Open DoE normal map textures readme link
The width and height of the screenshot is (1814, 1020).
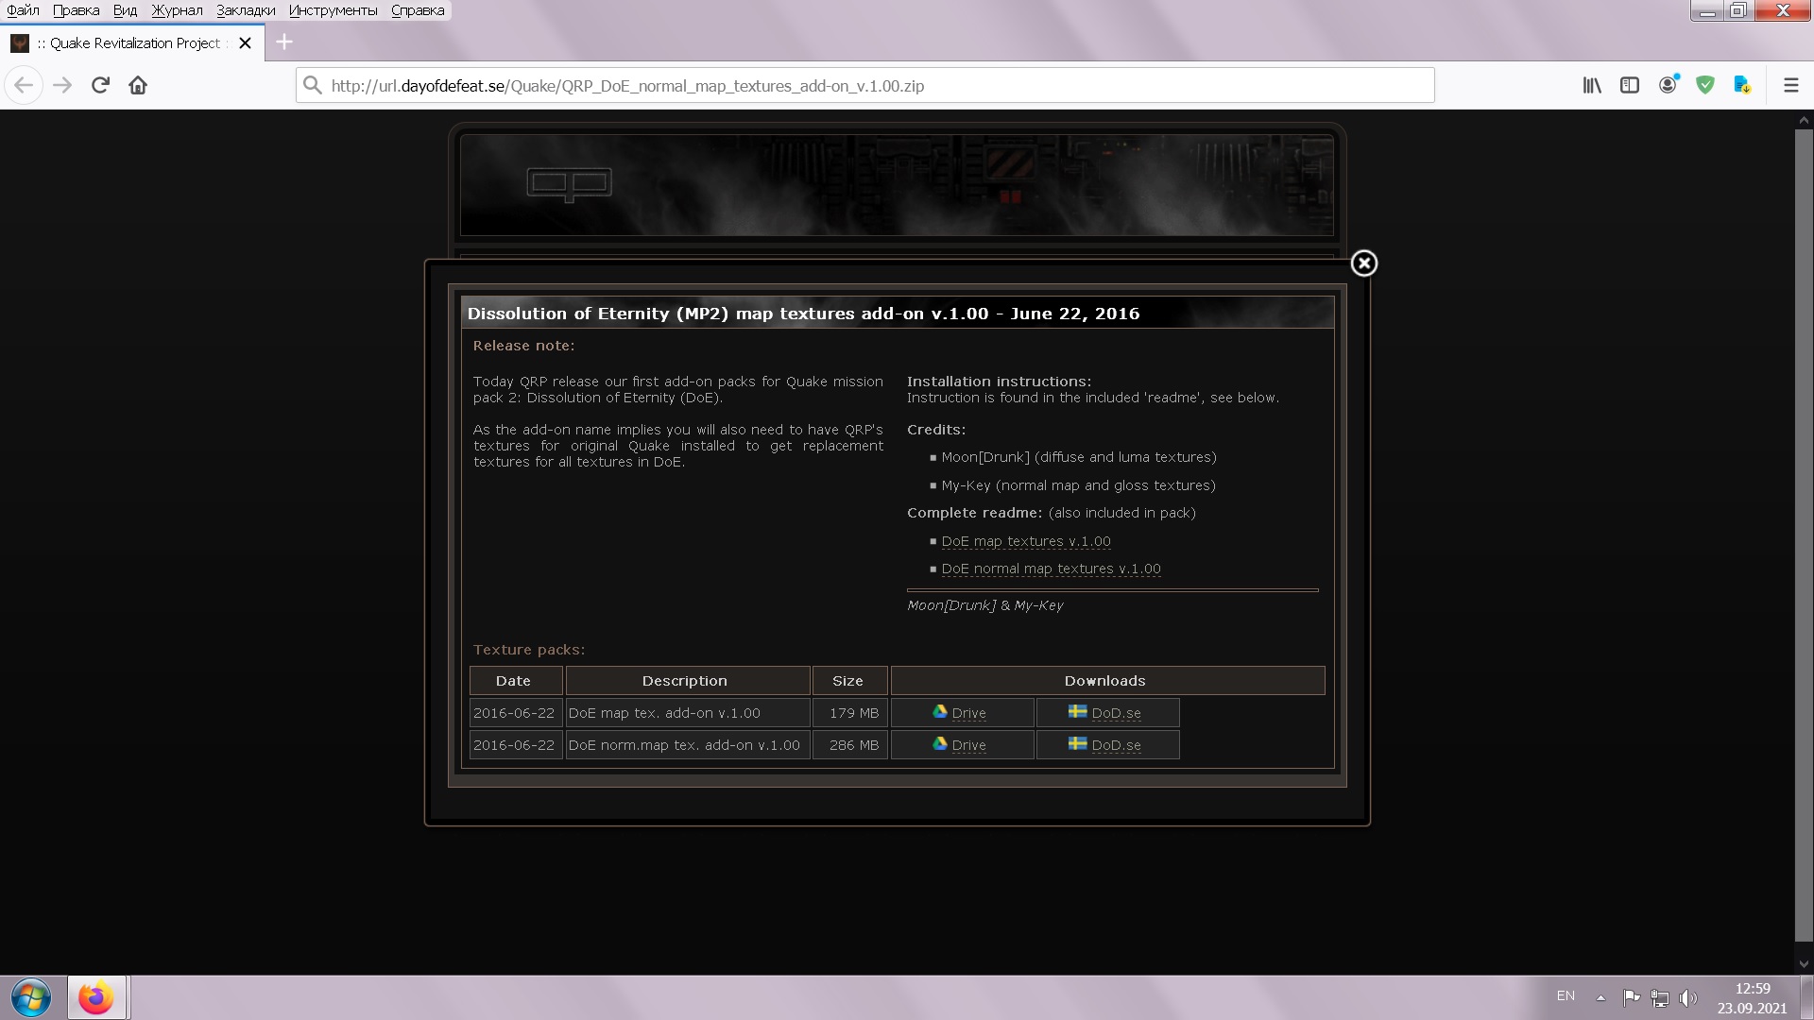[1051, 569]
